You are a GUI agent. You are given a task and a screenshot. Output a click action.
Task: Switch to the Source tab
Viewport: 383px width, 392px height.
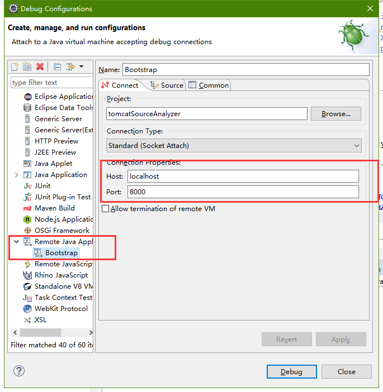[x=167, y=85]
